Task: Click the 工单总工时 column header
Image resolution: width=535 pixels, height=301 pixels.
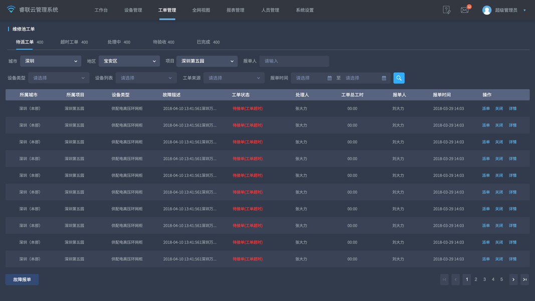Action: tap(352, 95)
